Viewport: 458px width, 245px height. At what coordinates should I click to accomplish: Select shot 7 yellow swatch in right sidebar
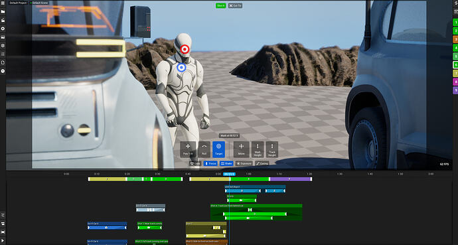[x=455, y=73]
